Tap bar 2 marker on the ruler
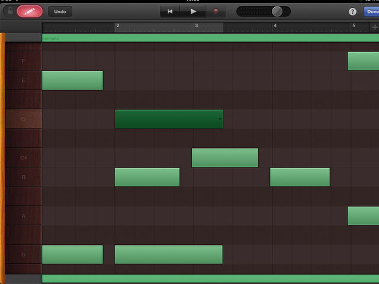This screenshot has height=284, width=379. (x=118, y=25)
